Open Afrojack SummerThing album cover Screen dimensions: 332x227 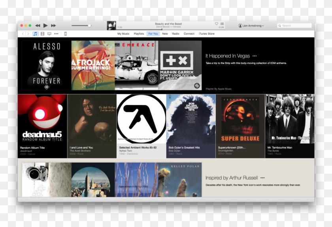(93, 66)
